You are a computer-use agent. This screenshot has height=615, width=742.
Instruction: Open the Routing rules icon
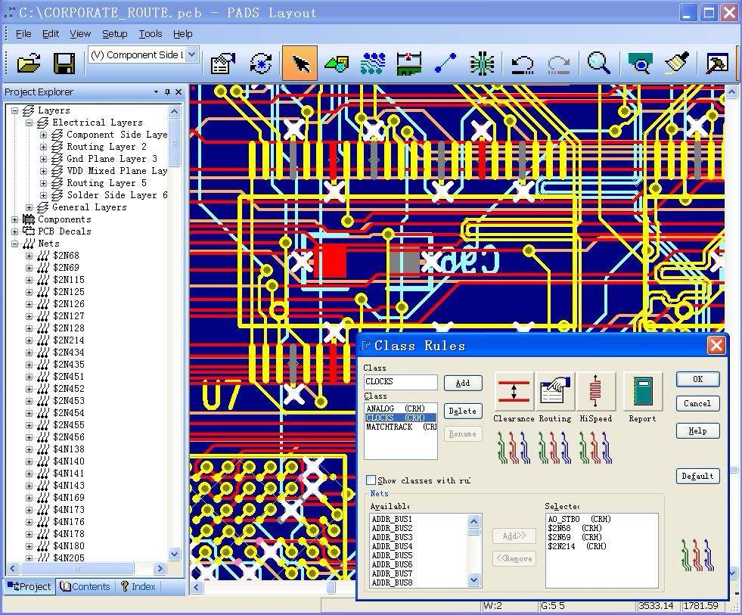coord(555,391)
